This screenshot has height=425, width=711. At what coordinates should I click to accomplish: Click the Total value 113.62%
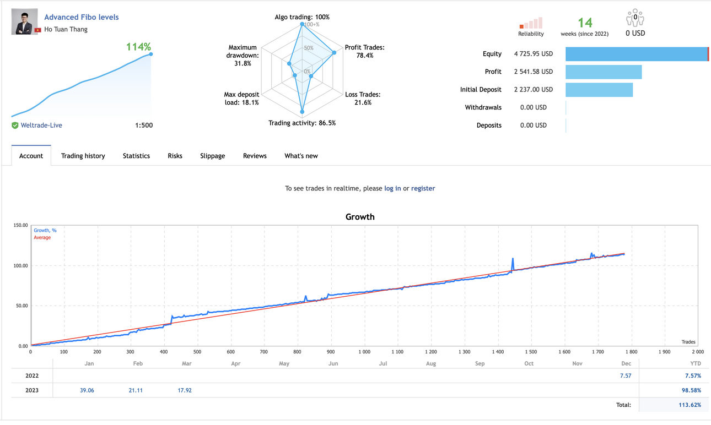pyautogui.click(x=689, y=405)
